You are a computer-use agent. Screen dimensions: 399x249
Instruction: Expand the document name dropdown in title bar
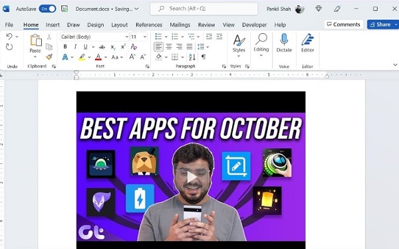(136, 9)
